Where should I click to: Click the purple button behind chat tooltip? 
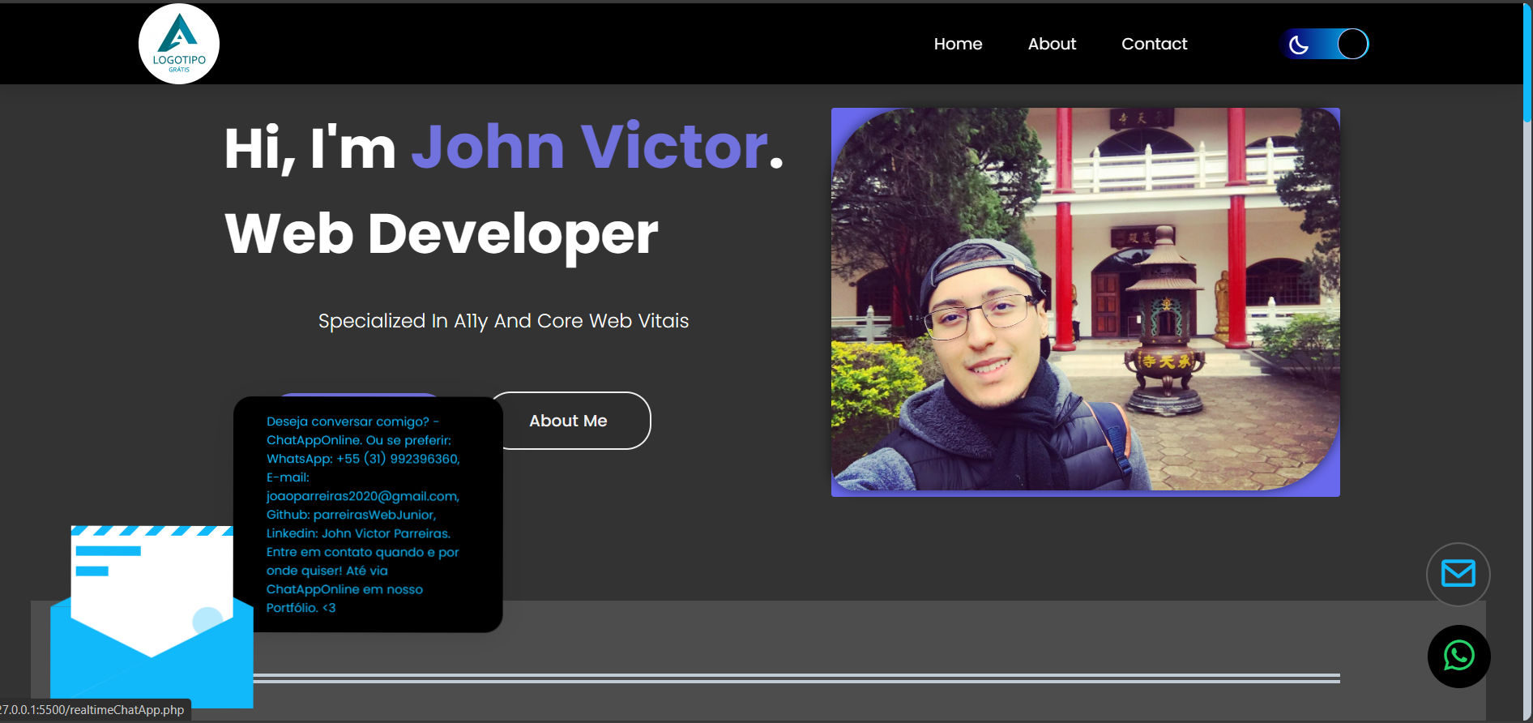tap(357, 395)
